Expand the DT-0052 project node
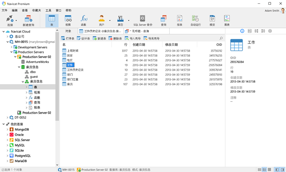This screenshot has height=172, width=286. [x=8, y=118]
